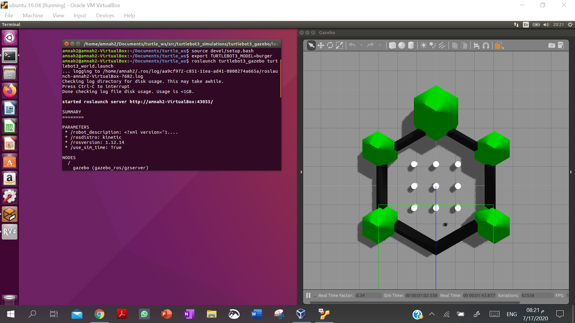Select the arrow selection mode in Gazebo
The width and height of the screenshot is (575, 323).
(311, 45)
